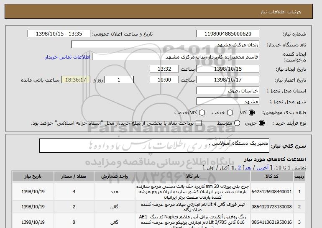Click the ایجاد کننده درخواست field
The height and width of the screenshot is (228, 322).
point(176,57)
